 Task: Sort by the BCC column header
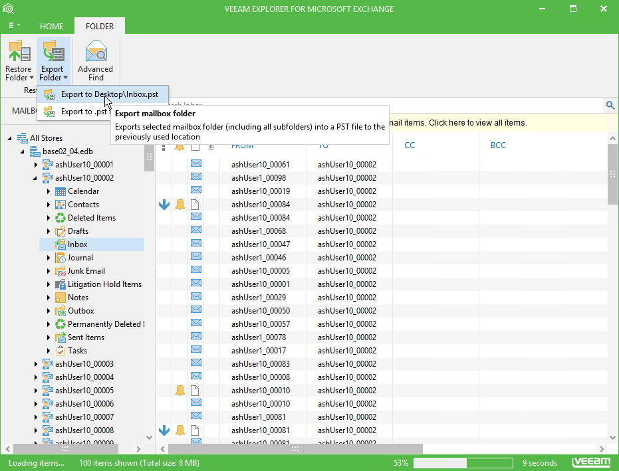pyautogui.click(x=498, y=145)
